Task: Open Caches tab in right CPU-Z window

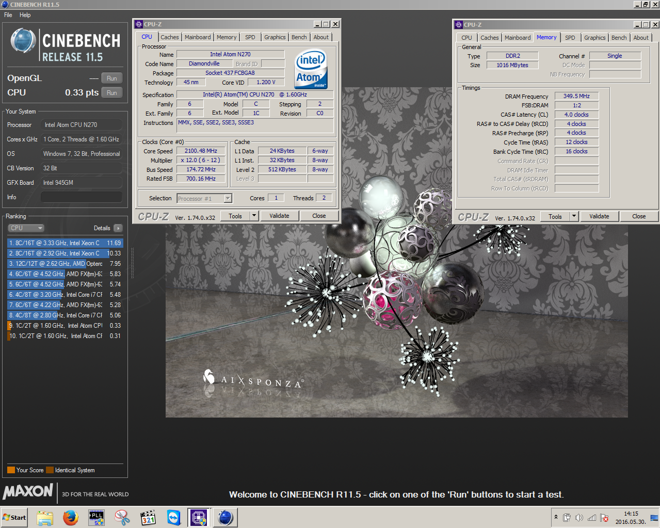Action: [x=490, y=38]
